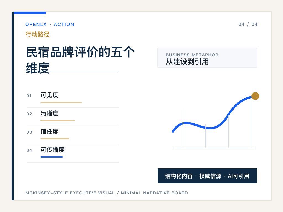Select list item 清晰度

(49, 113)
